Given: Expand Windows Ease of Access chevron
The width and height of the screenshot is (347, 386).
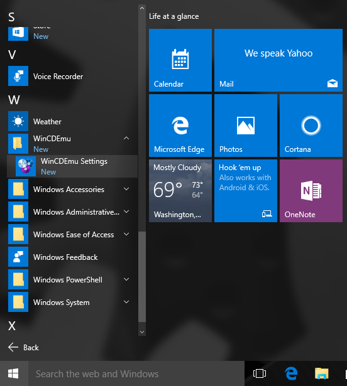Looking at the screenshot, I should tap(126, 234).
